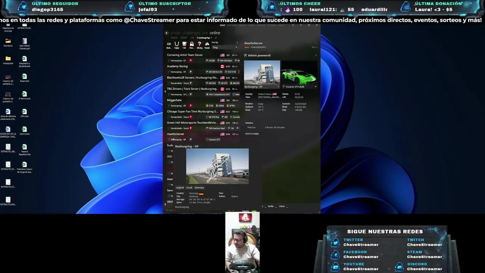The width and height of the screenshot is (485, 273).
Task: Open the Escritorio folder on the desktop
Action: pyautogui.click(x=8, y=42)
